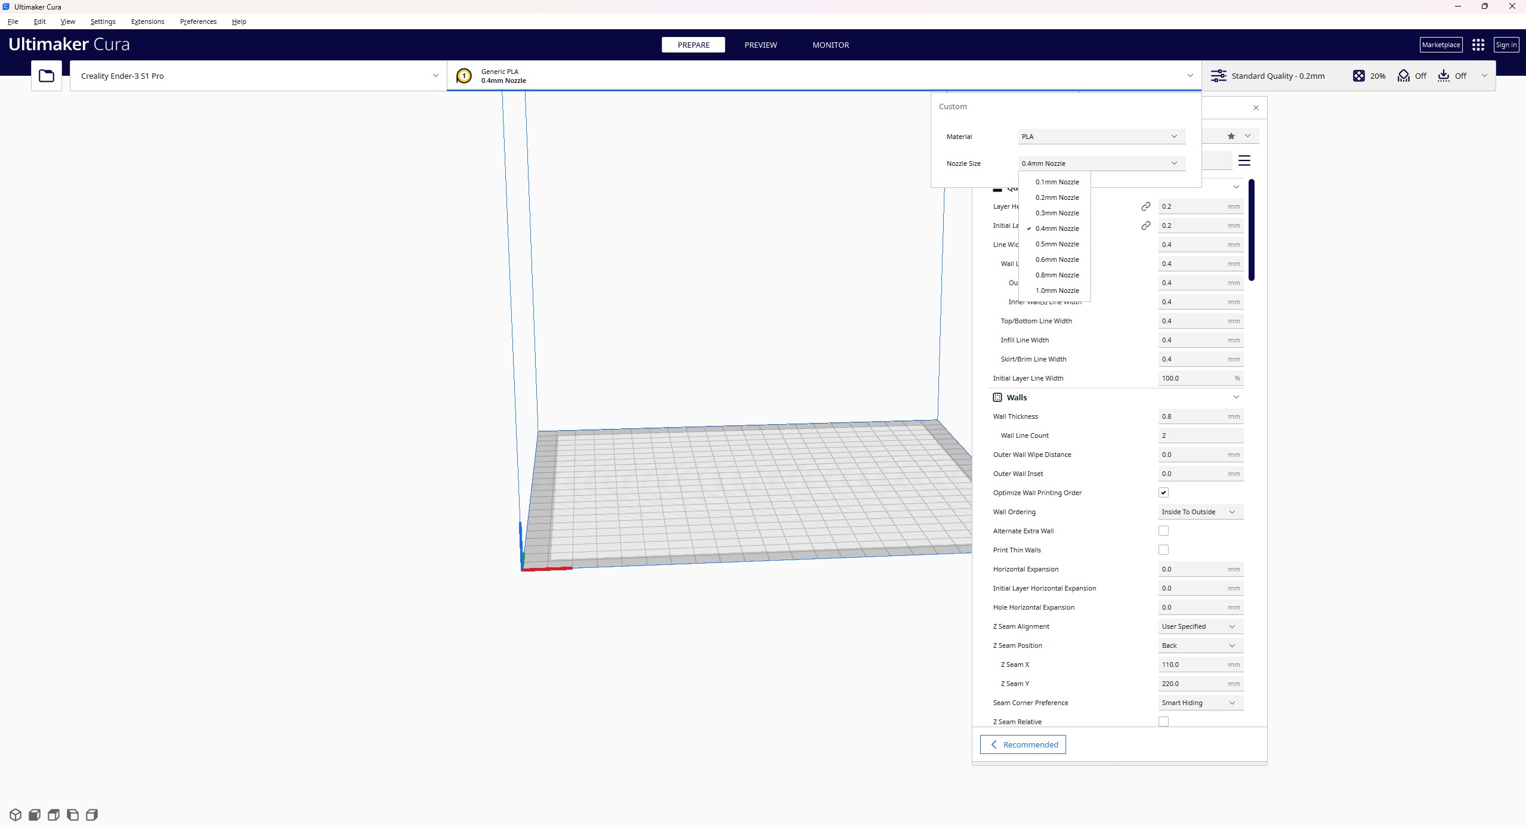
Task: Open the setting visibility hamburger menu
Action: coord(1244,160)
